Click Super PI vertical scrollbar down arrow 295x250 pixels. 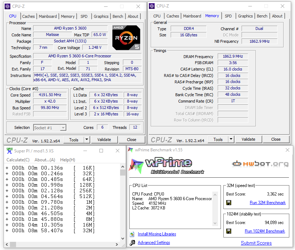click(x=123, y=239)
